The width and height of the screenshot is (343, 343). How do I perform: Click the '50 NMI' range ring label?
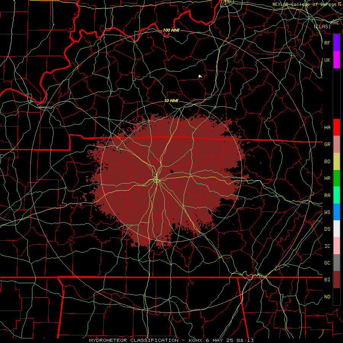(x=171, y=101)
